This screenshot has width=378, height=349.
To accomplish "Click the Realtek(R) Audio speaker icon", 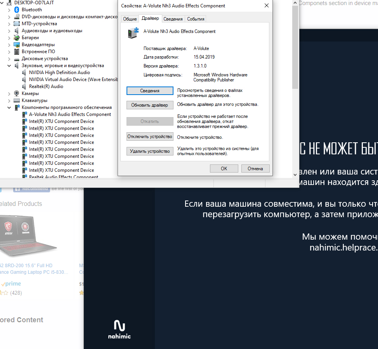I will (24, 86).
